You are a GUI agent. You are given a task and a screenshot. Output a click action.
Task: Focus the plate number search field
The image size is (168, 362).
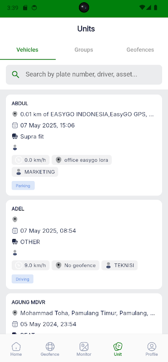(84, 75)
